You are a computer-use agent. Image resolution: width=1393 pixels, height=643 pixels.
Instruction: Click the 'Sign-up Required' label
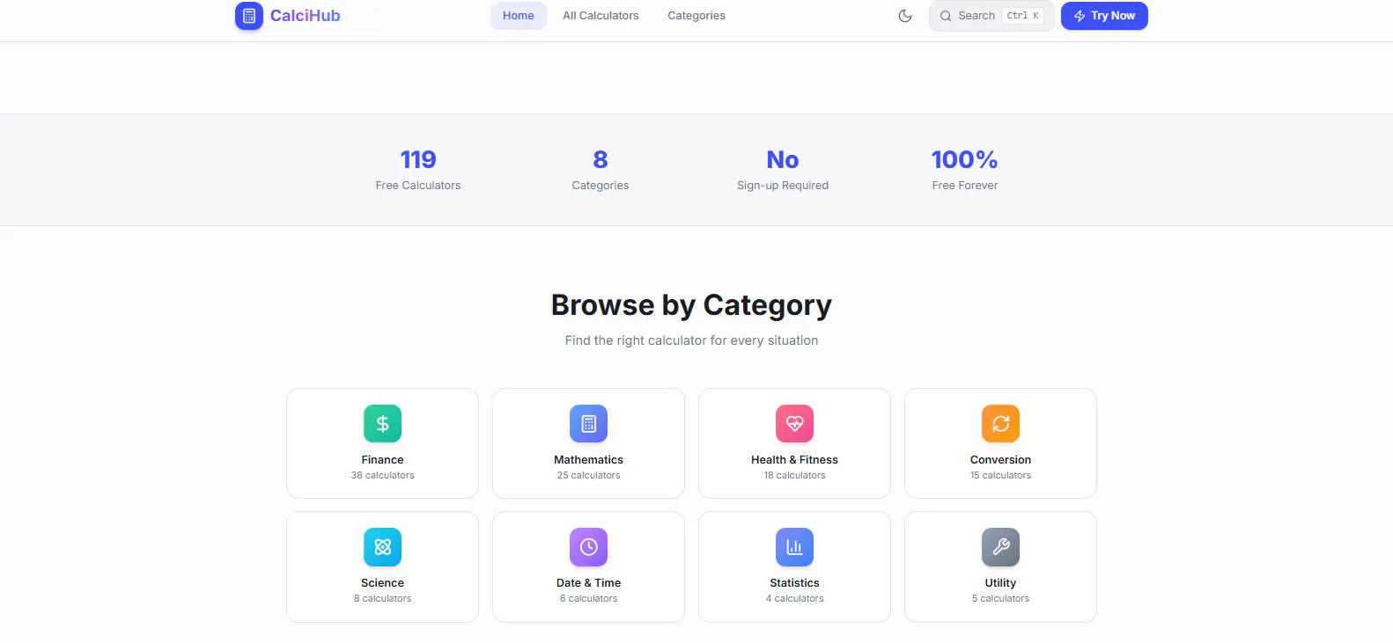pos(783,186)
